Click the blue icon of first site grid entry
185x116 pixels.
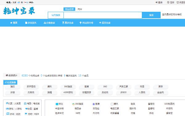pyautogui.click(x=57, y=104)
